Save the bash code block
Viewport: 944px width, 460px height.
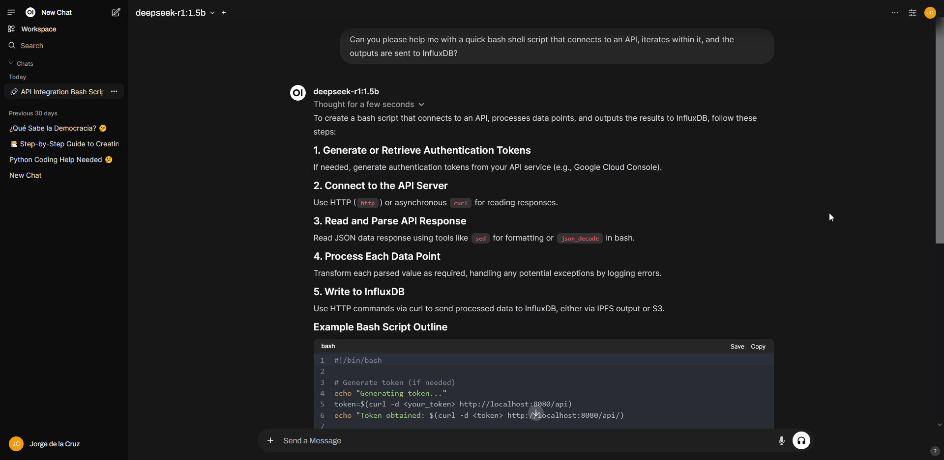tap(737, 347)
